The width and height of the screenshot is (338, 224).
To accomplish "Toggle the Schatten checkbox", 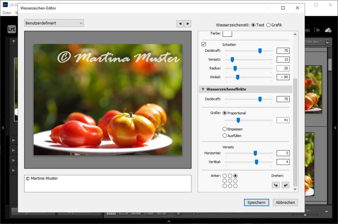I will pyautogui.click(x=204, y=44).
